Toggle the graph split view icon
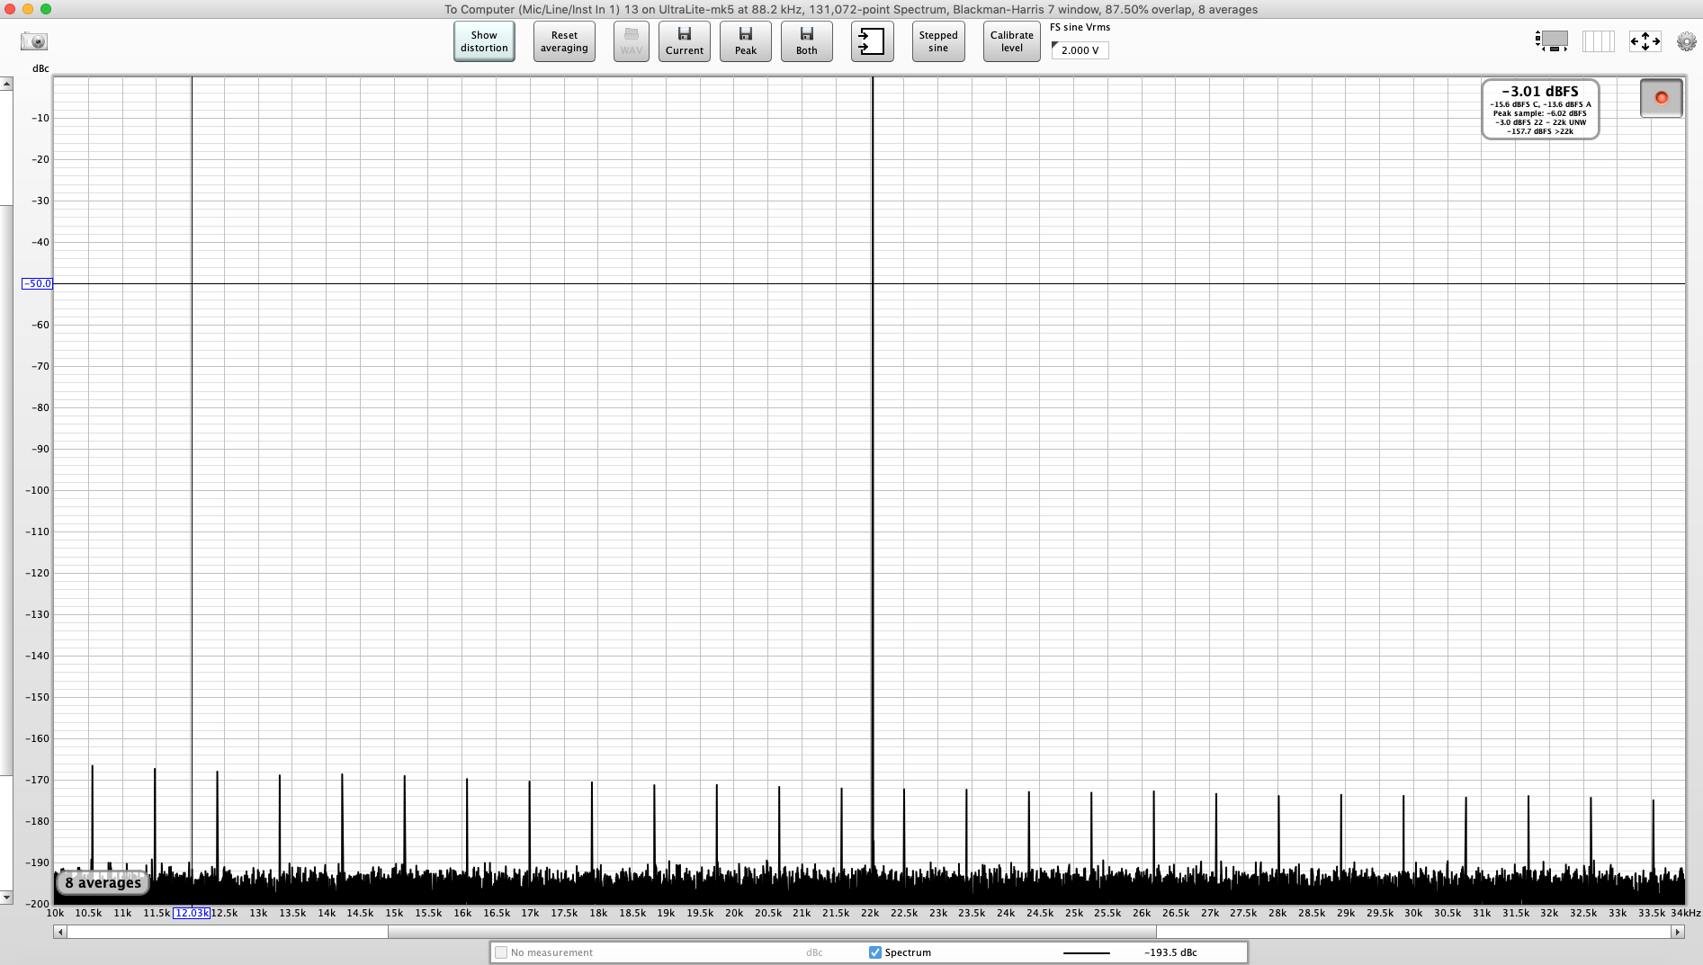Viewport: 1703px width, 965px height. [x=1599, y=41]
